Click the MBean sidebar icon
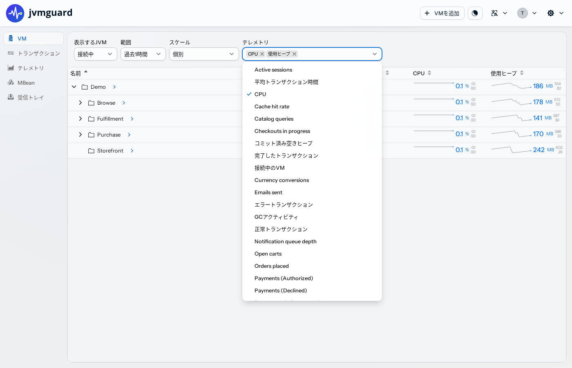This screenshot has width=572, height=368. (x=11, y=83)
